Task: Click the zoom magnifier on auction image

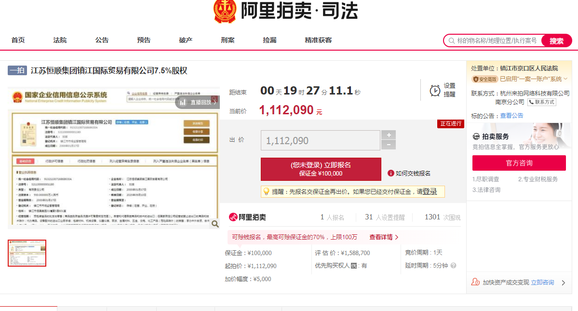Action: click(x=215, y=224)
